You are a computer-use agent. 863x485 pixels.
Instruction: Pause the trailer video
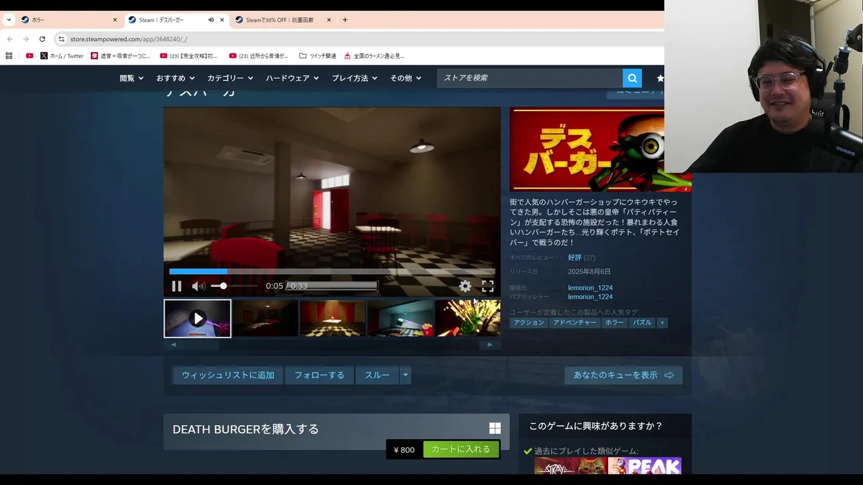tap(177, 286)
